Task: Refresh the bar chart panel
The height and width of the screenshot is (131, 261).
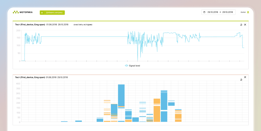Action: 241,80
